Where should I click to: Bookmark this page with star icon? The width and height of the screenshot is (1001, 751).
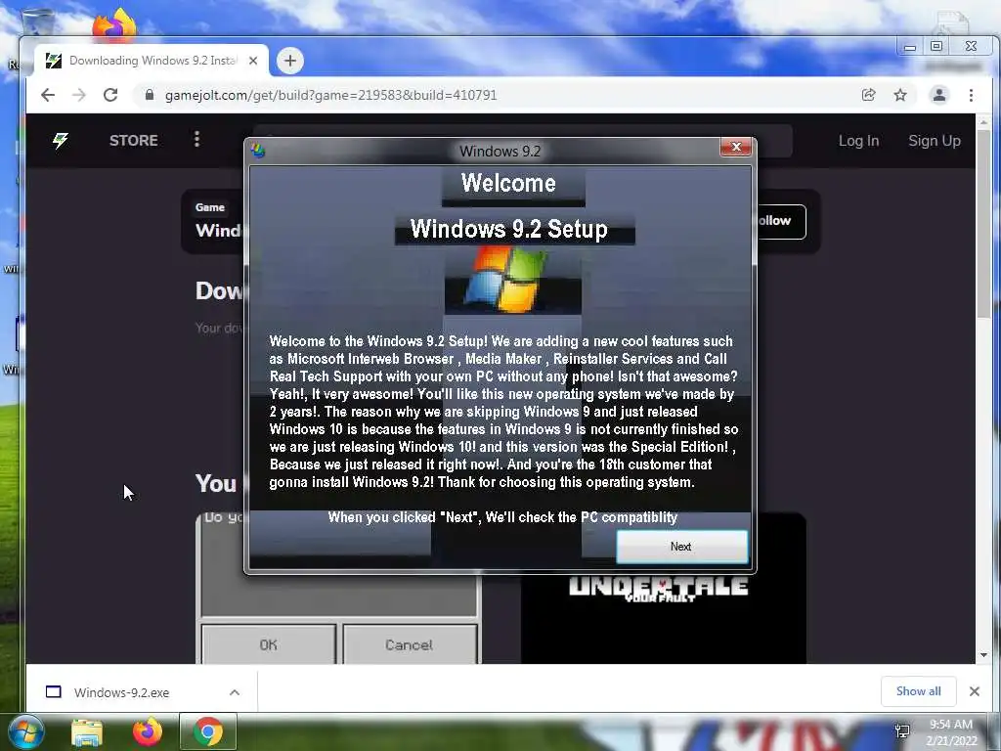[900, 95]
